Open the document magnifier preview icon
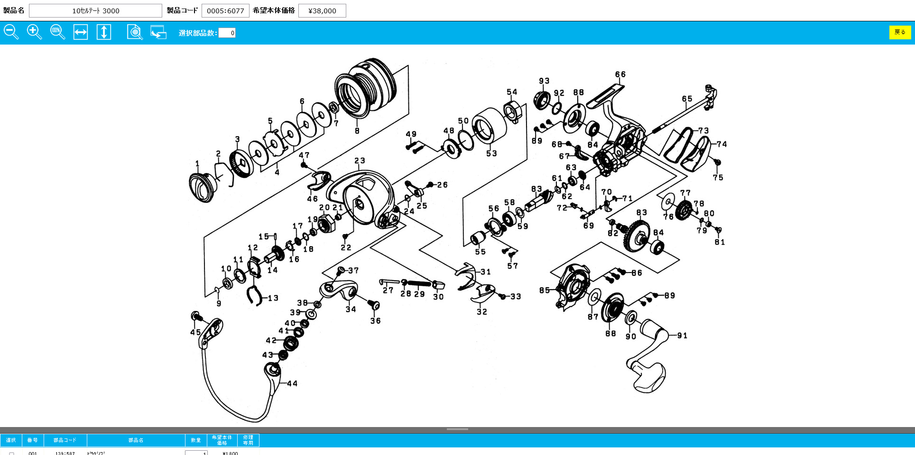The height and width of the screenshot is (455, 915). coord(135,32)
